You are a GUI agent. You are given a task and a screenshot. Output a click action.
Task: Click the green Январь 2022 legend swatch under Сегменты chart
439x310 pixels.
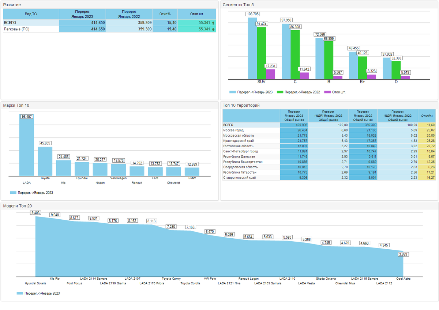pos(280,92)
